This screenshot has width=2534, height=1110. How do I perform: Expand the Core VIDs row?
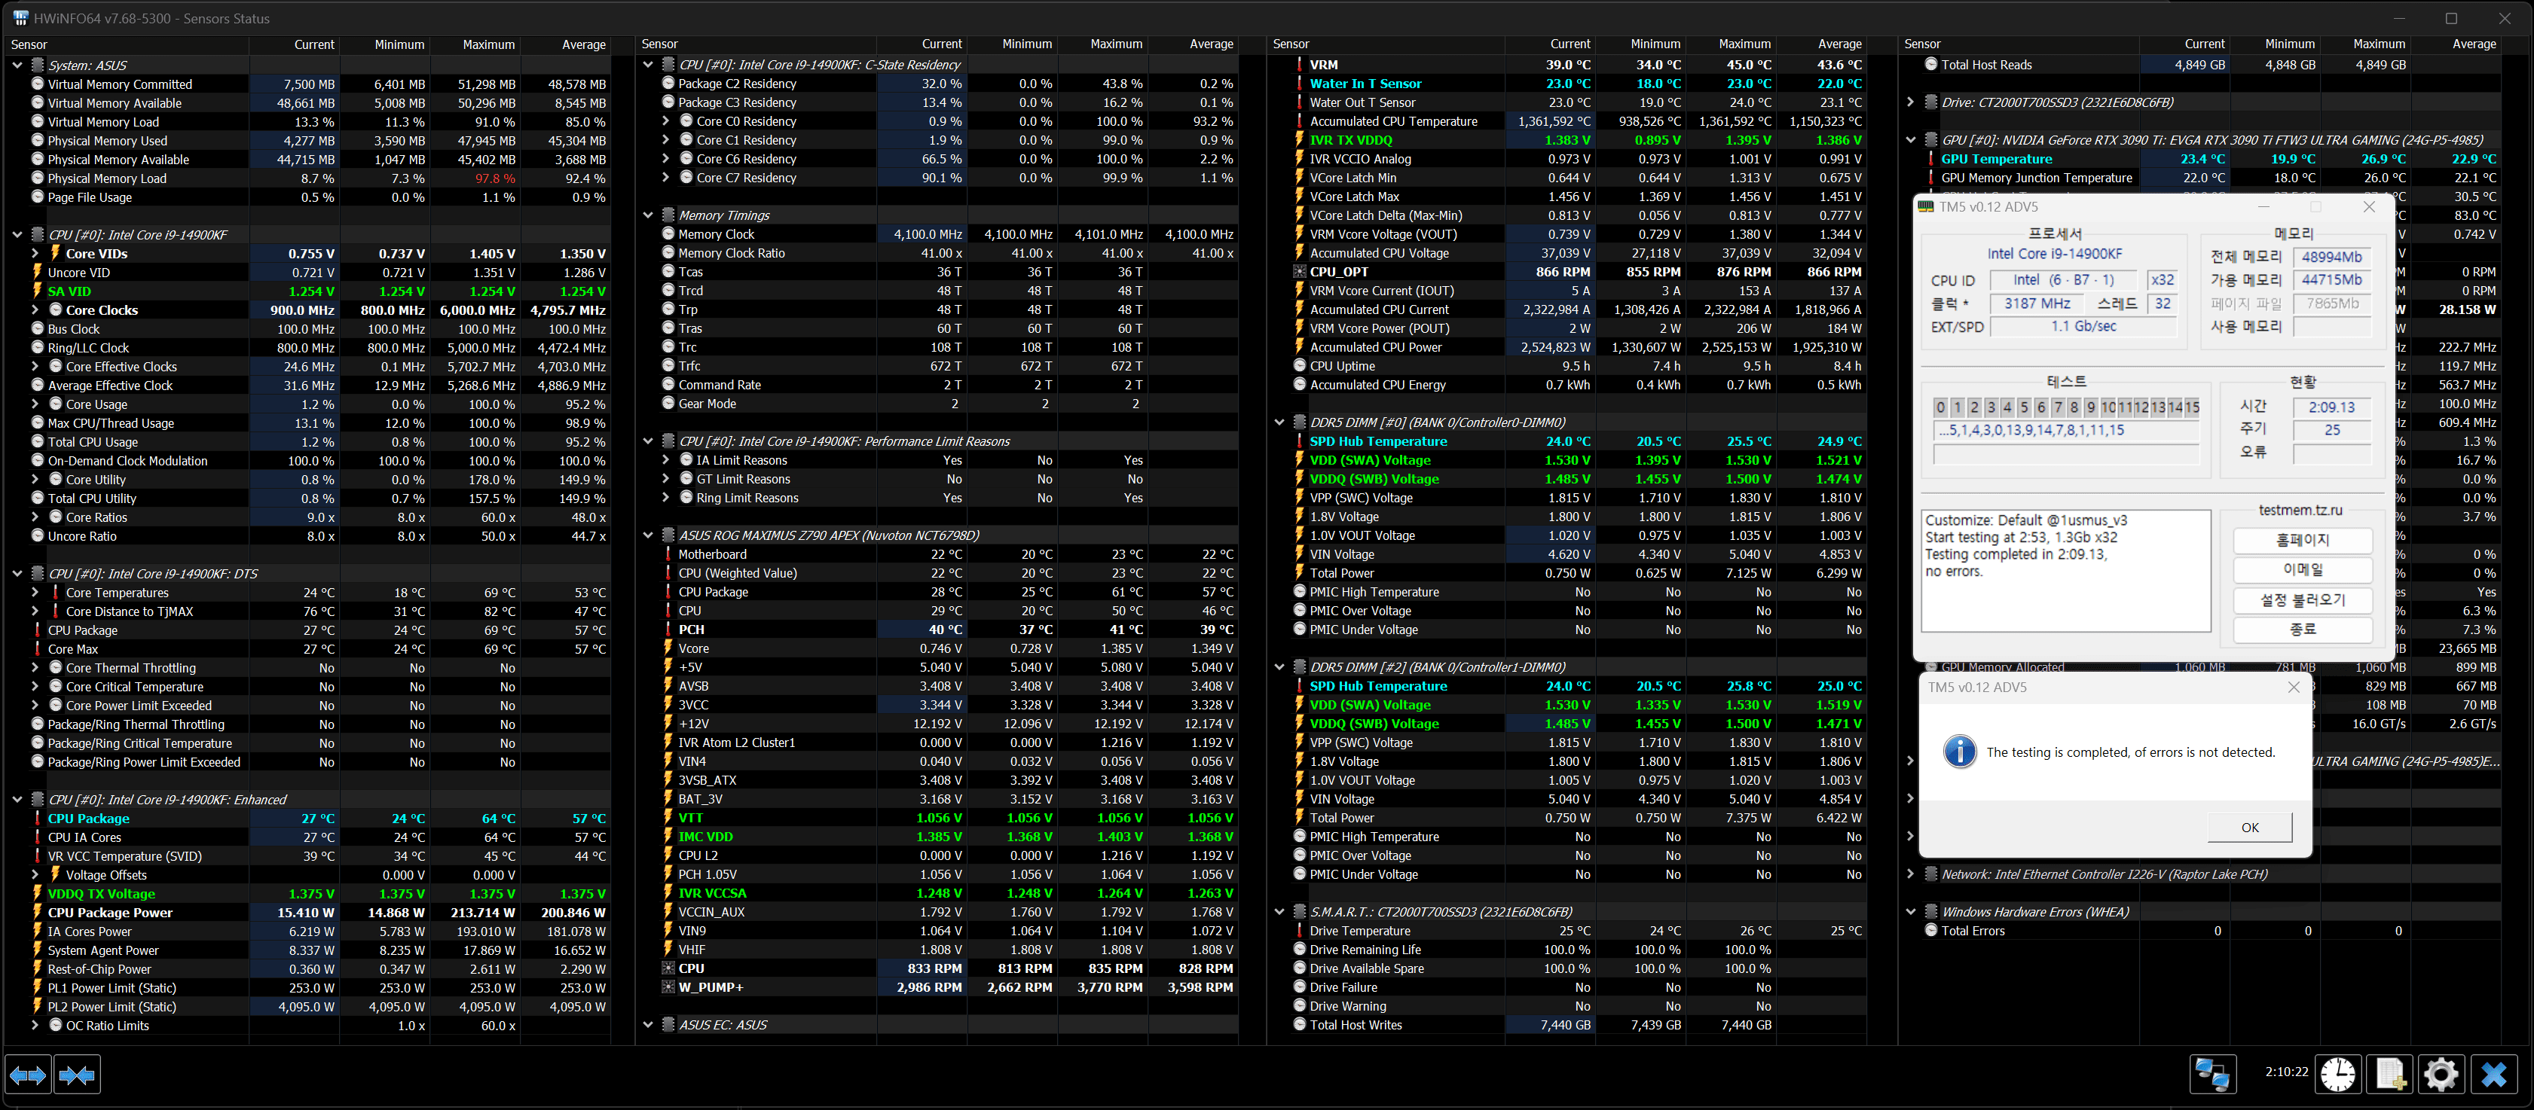coord(35,254)
